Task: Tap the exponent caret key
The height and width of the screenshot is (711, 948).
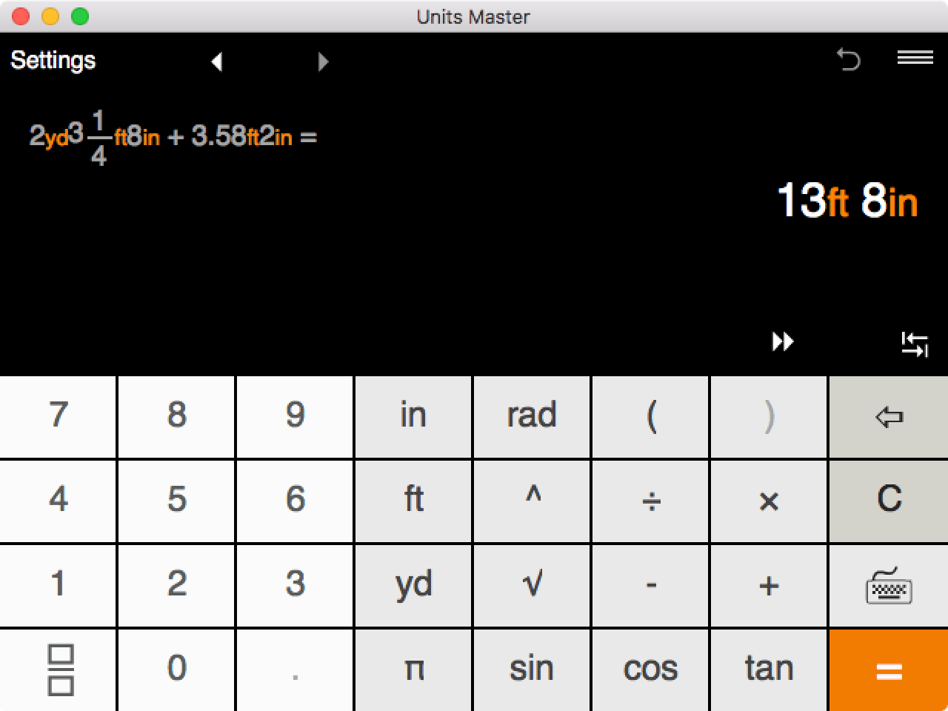Action: point(532,501)
